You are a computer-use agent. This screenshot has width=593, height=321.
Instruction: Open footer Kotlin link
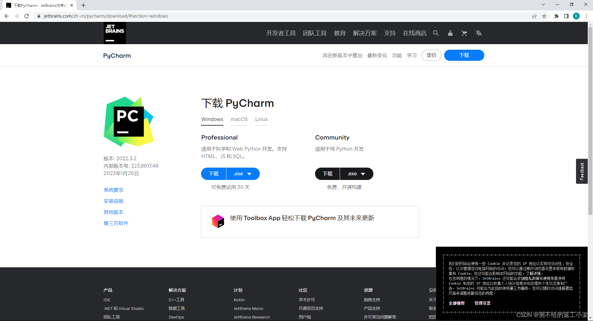(239, 300)
